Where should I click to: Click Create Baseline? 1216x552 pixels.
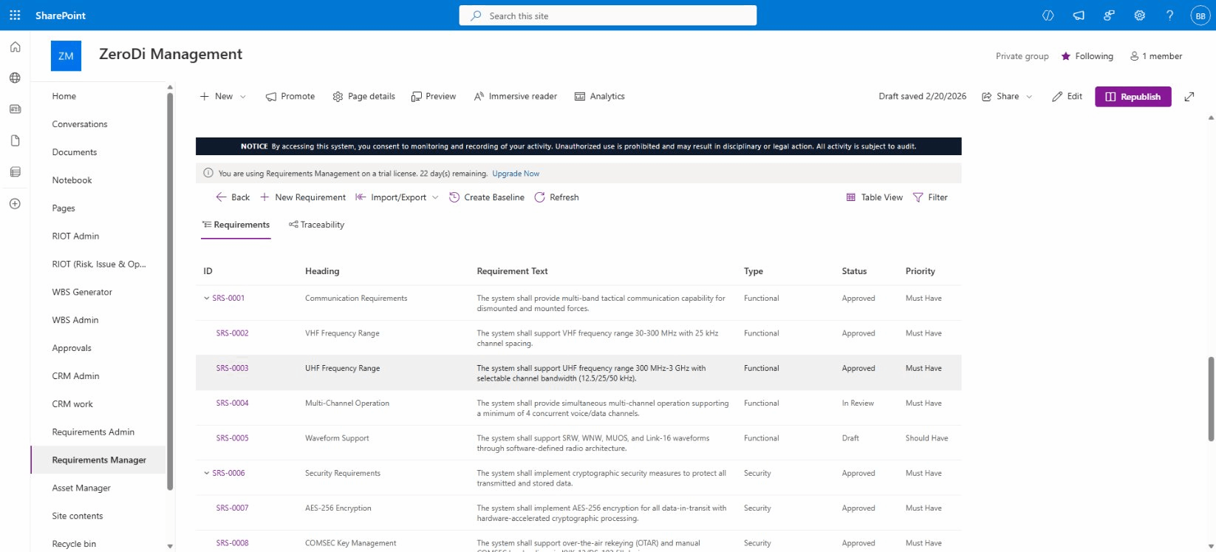tap(487, 197)
